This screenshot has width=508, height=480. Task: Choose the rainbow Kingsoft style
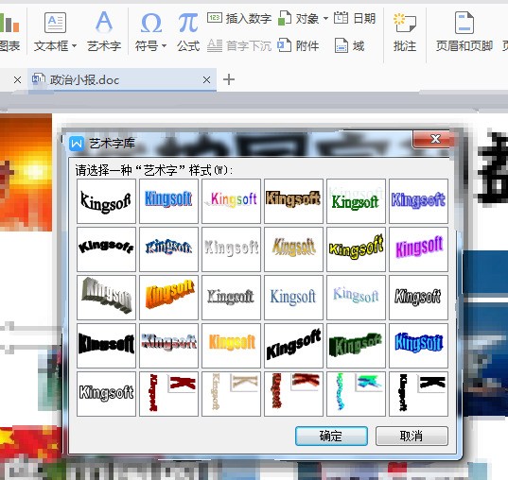point(231,201)
